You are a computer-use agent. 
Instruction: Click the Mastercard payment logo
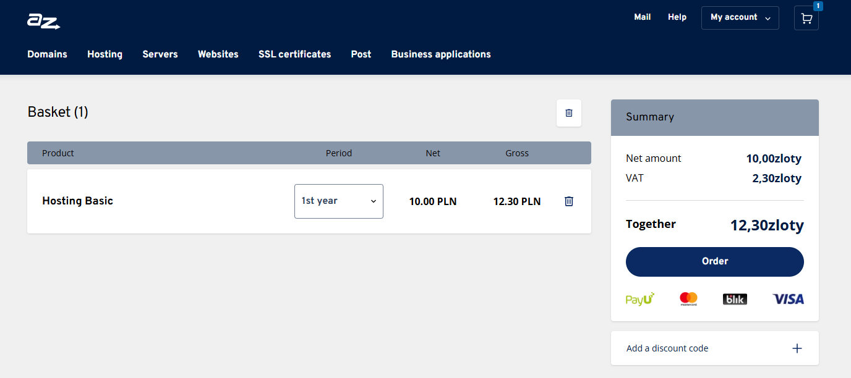tap(688, 299)
